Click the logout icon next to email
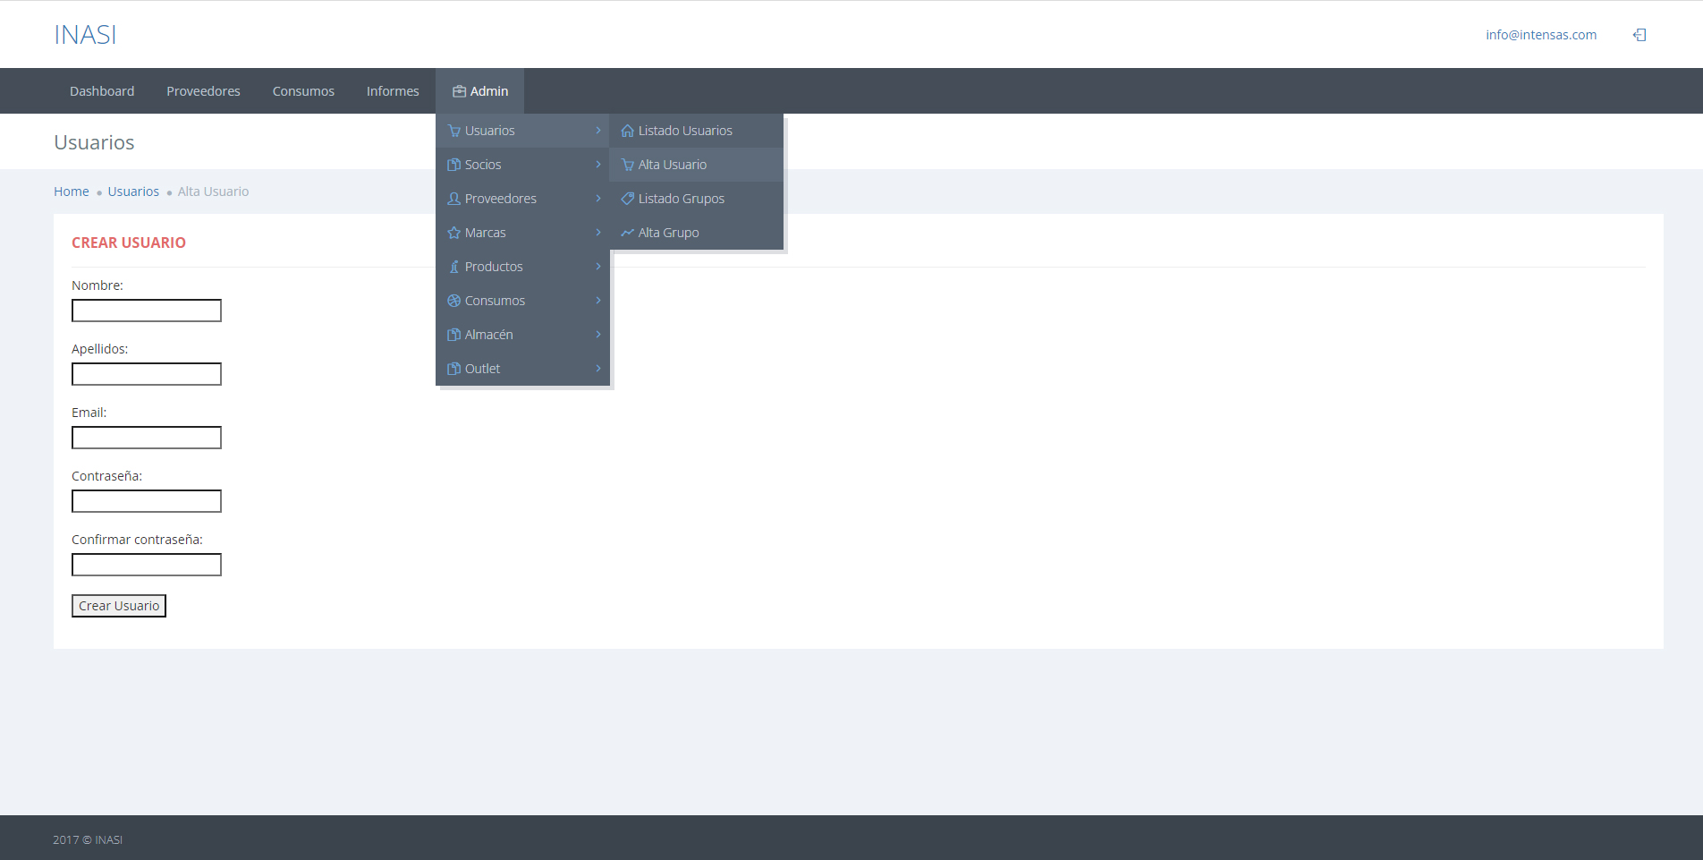Image resolution: width=1703 pixels, height=860 pixels. 1639,35
